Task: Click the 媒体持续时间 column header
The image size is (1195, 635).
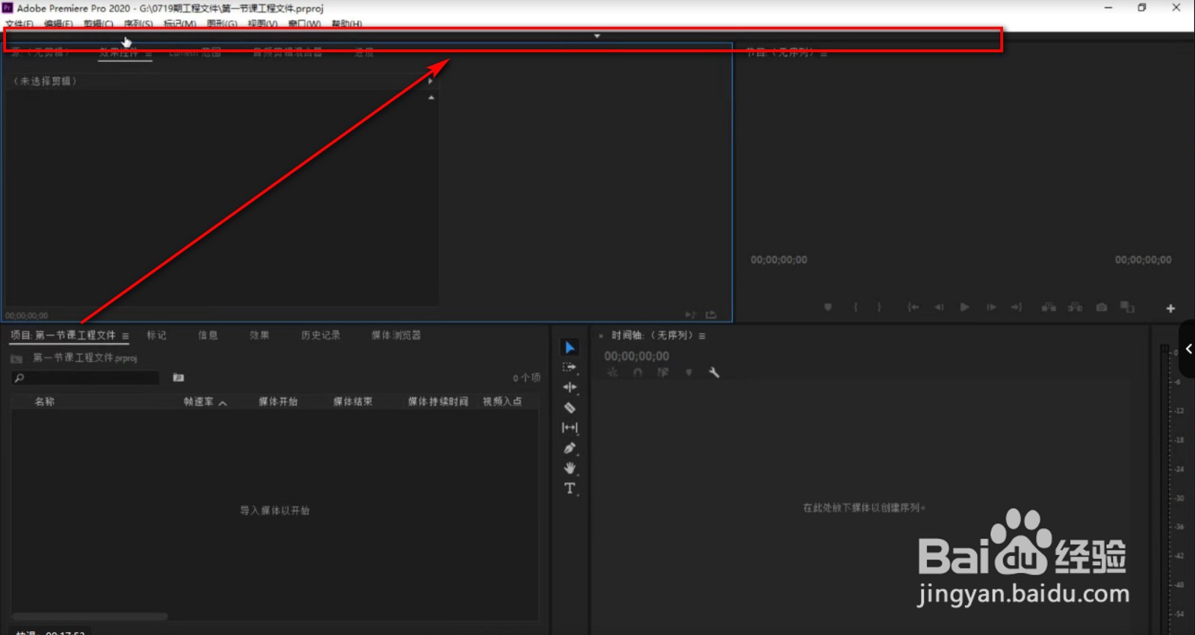Action: click(438, 402)
